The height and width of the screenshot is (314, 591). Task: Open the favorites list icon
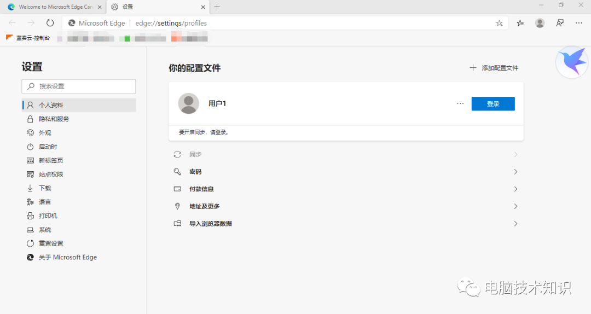click(520, 24)
